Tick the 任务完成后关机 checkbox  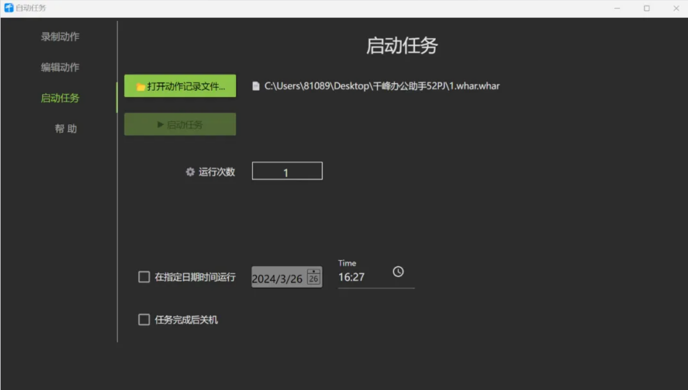pos(144,319)
